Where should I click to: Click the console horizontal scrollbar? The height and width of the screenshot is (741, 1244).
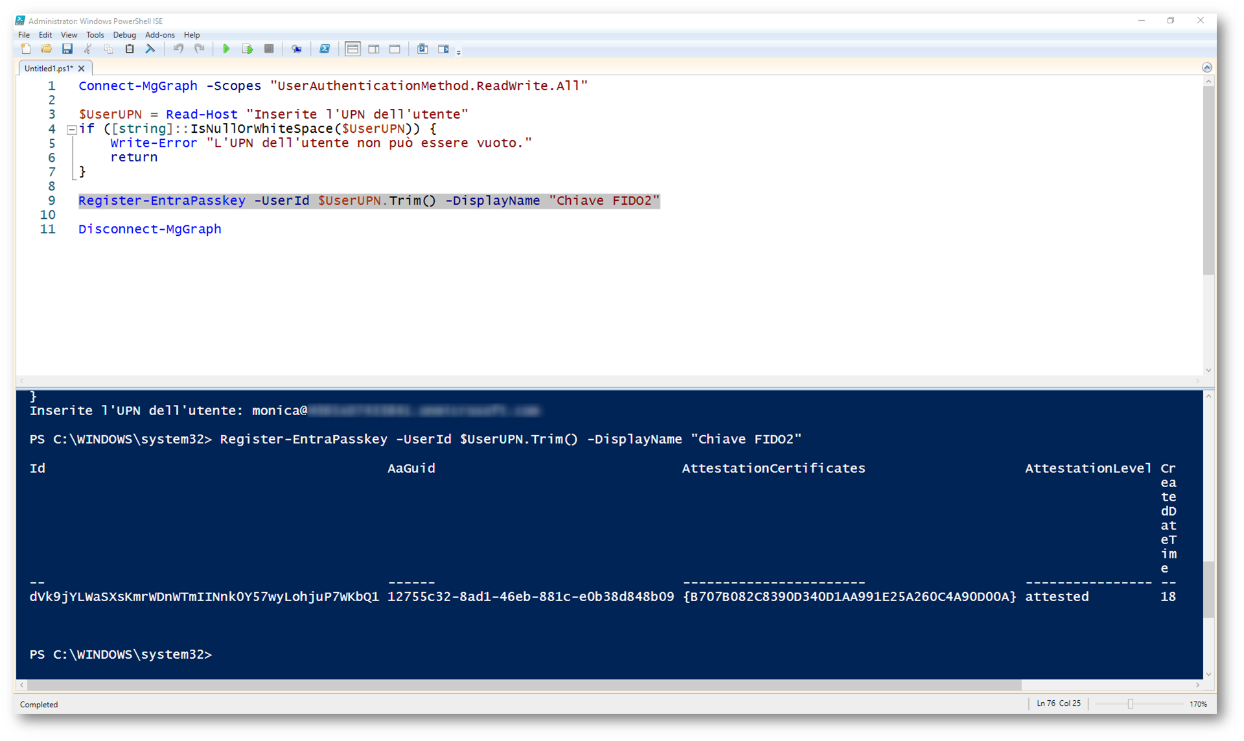coord(524,685)
